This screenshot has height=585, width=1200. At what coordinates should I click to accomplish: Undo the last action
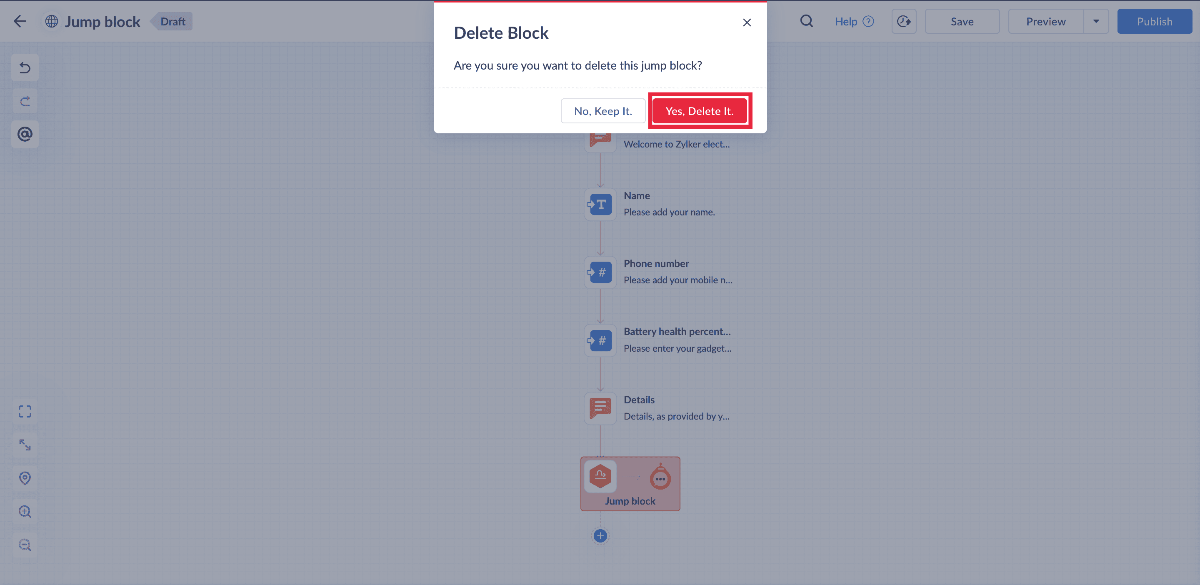point(25,68)
